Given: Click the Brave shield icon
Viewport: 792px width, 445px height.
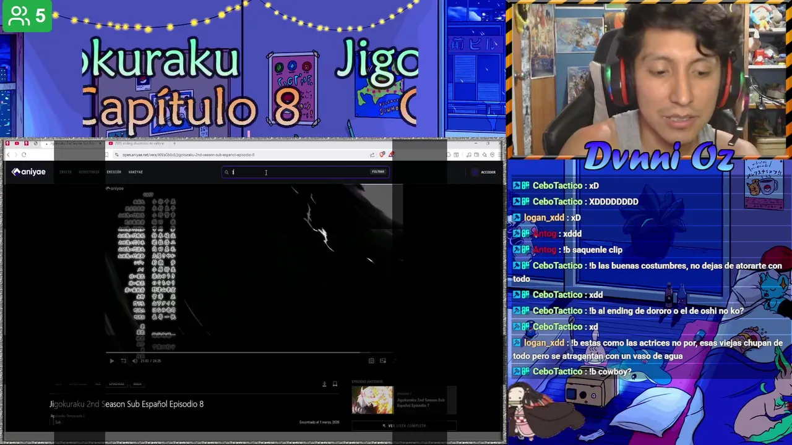Looking at the screenshot, I should (x=382, y=155).
